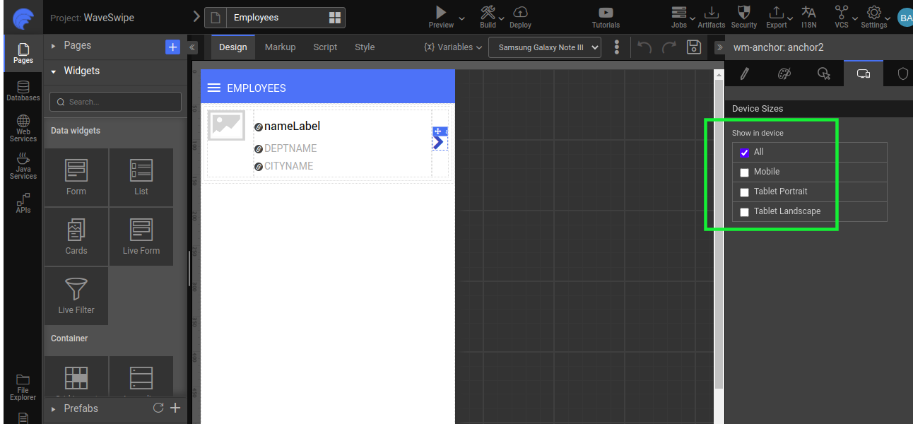Uncheck the All devices checkbox
The width and height of the screenshot is (913, 424).
(x=744, y=152)
